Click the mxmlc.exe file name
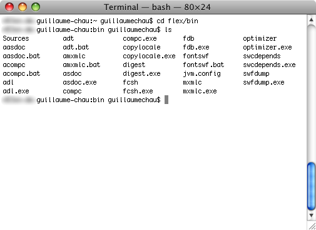This screenshot has width=316, height=230. [x=200, y=91]
